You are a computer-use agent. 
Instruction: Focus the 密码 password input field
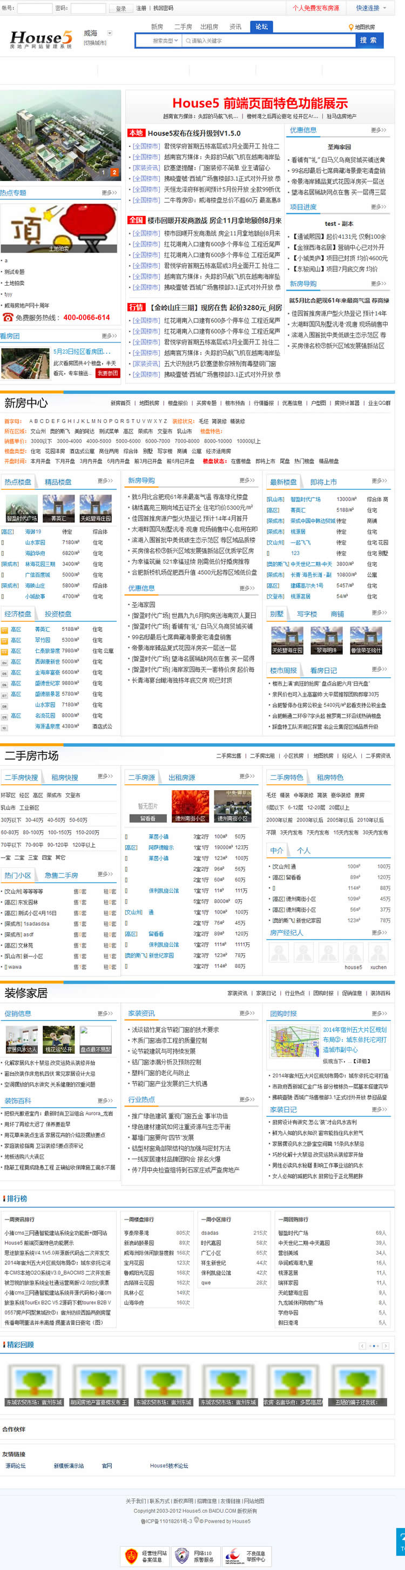[87, 9]
